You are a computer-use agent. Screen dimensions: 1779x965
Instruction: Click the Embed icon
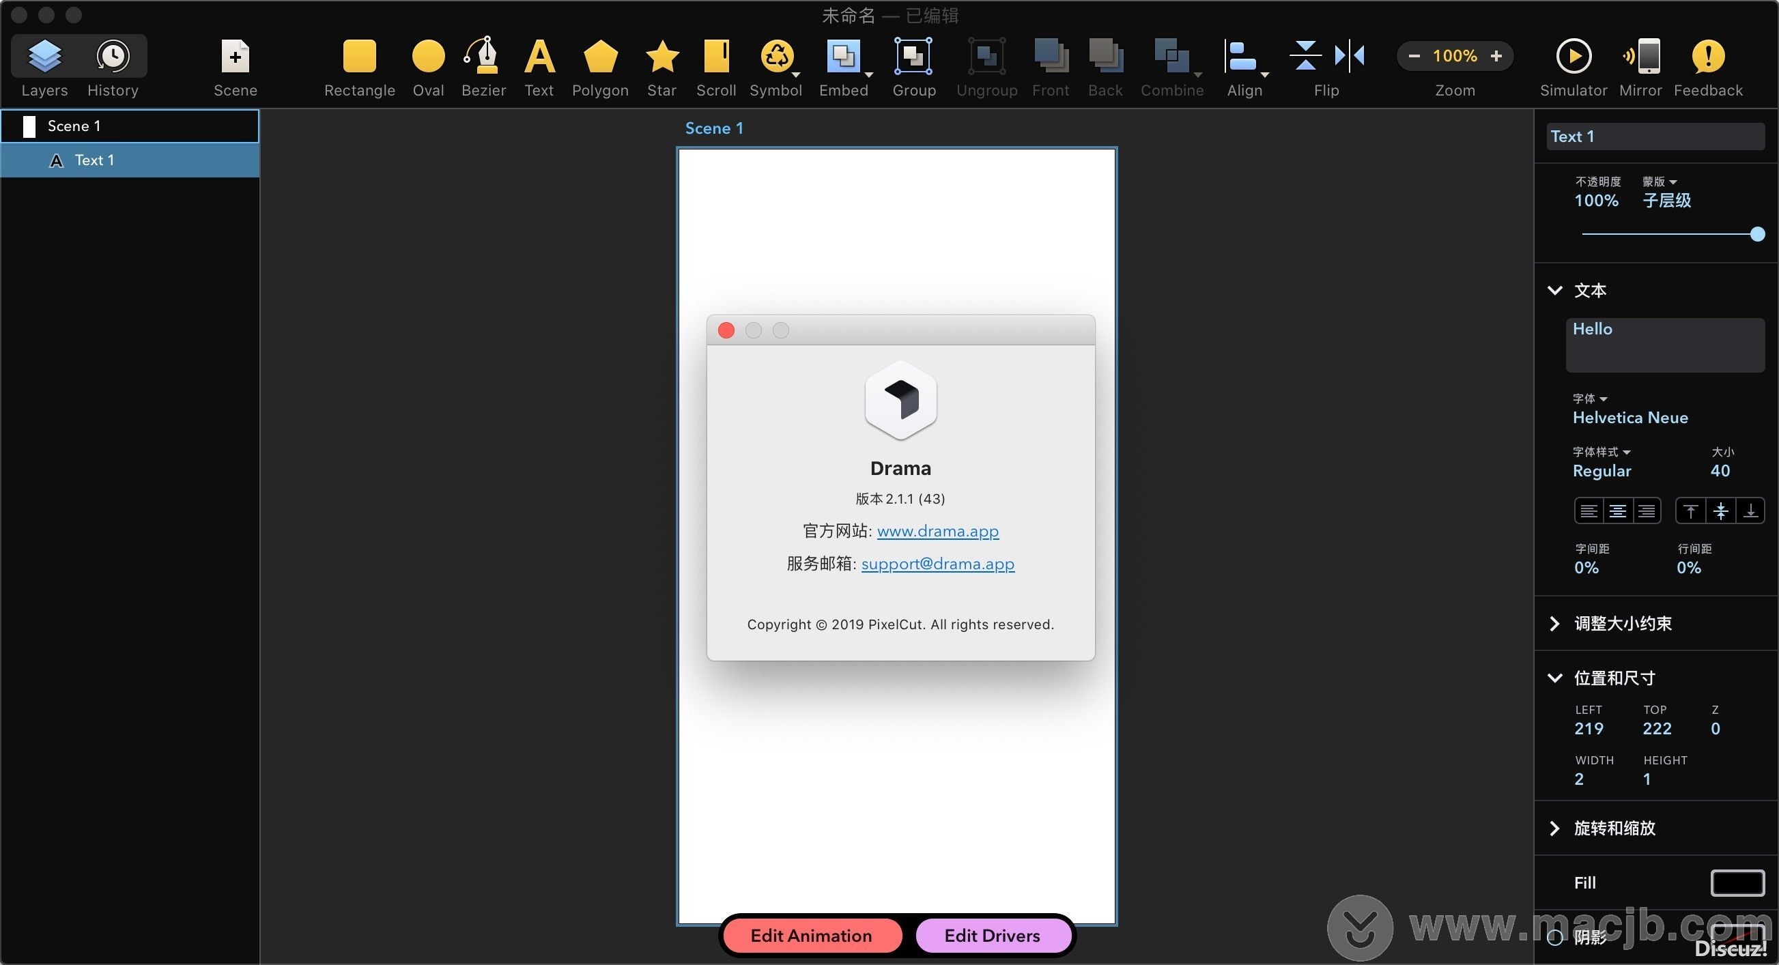(x=842, y=56)
